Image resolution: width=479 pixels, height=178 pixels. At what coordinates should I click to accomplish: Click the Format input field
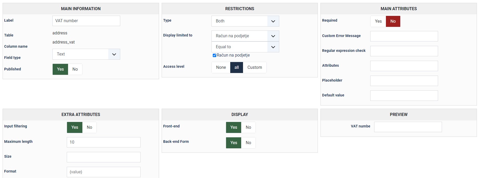pyautogui.click(x=104, y=172)
